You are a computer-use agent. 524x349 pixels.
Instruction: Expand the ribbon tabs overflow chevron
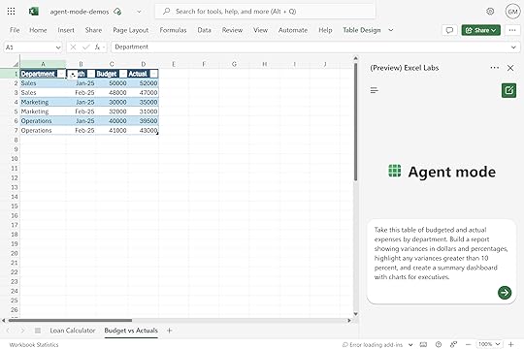click(391, 30)
